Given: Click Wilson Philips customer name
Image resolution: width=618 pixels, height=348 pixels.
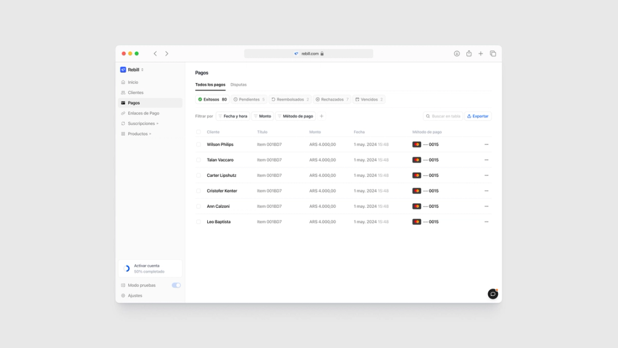Looking at the screenshot, I should [x=220, y=145].
